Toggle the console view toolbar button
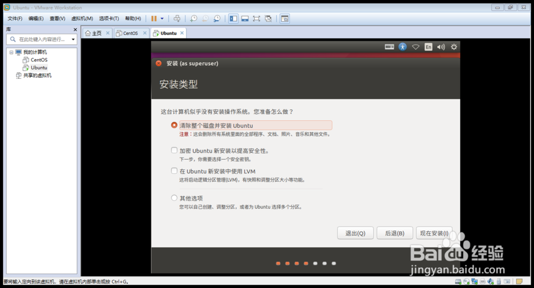534x288 pixels. tap(285, 18)
